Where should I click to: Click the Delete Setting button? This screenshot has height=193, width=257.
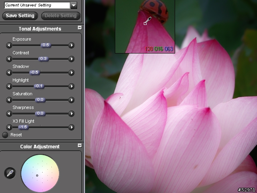[x=61, y=16]
